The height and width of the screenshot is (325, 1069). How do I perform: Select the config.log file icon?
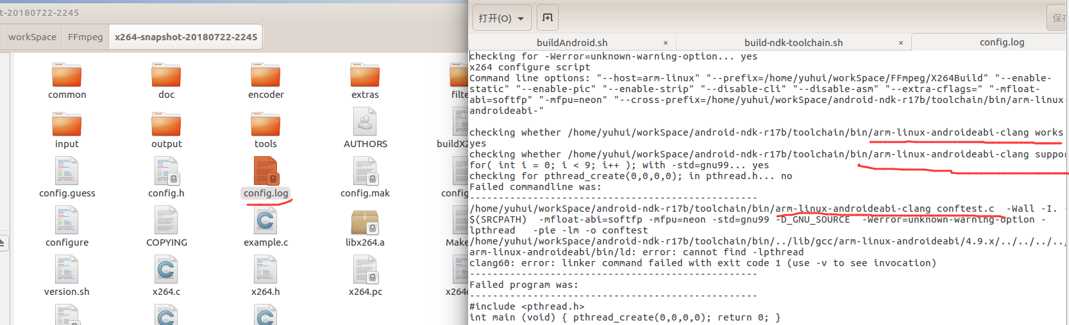click(265, 171)
